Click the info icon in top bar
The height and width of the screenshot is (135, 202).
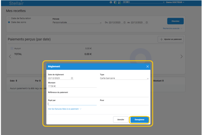[111, 2]
